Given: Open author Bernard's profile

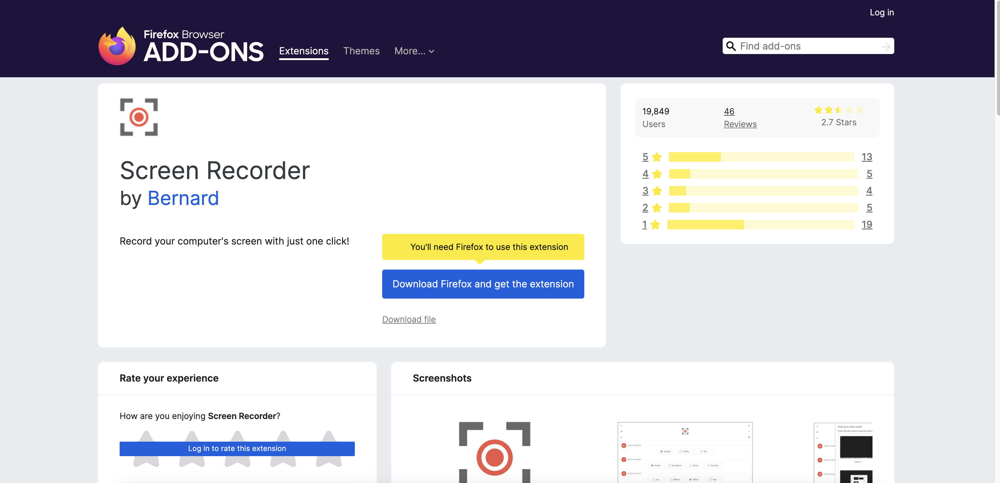Looking at the screenshot, I should click(183, 198).
